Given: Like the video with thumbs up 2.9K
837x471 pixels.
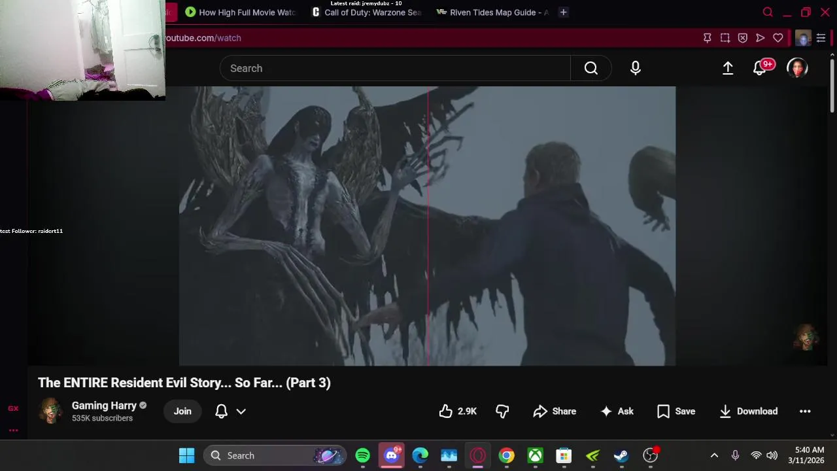Looking at the screenshot, I should click(x=458, y=411).
